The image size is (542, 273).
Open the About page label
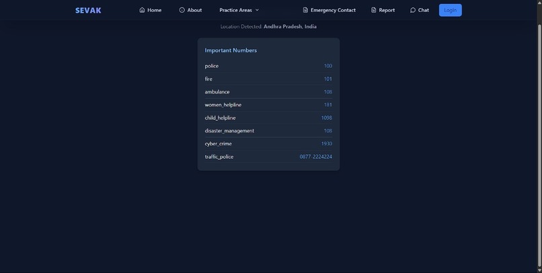pyautogui.click(x=194, y=10)
